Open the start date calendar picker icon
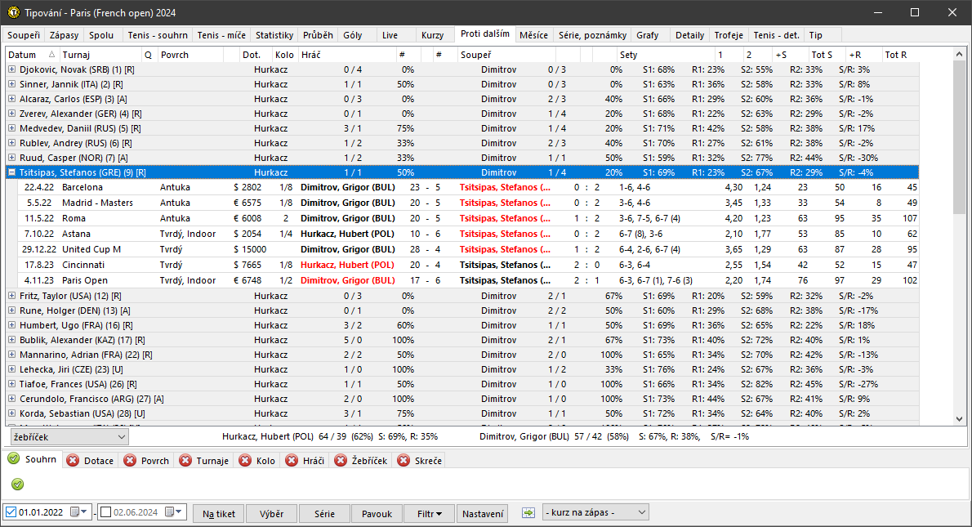This screenshot has height=527, width=972. [x=76, y=512]
